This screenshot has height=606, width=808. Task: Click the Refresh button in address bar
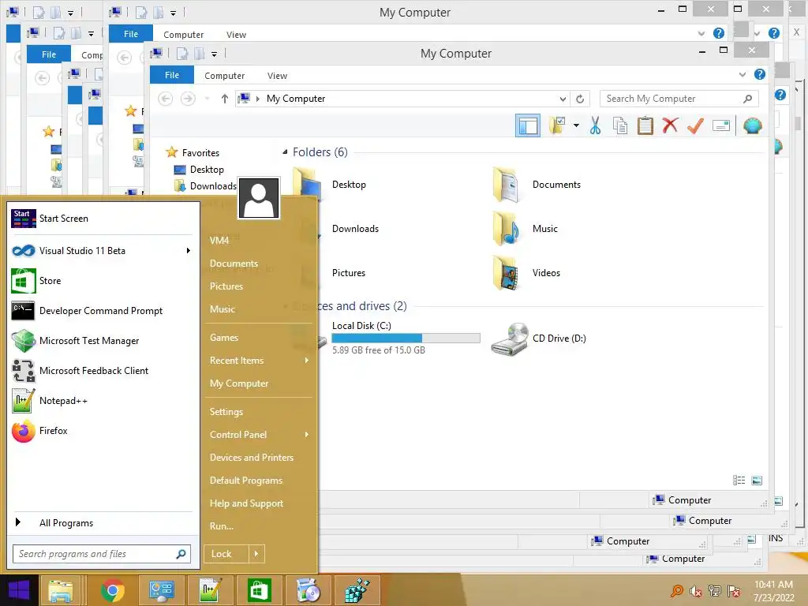click(580, 99)
